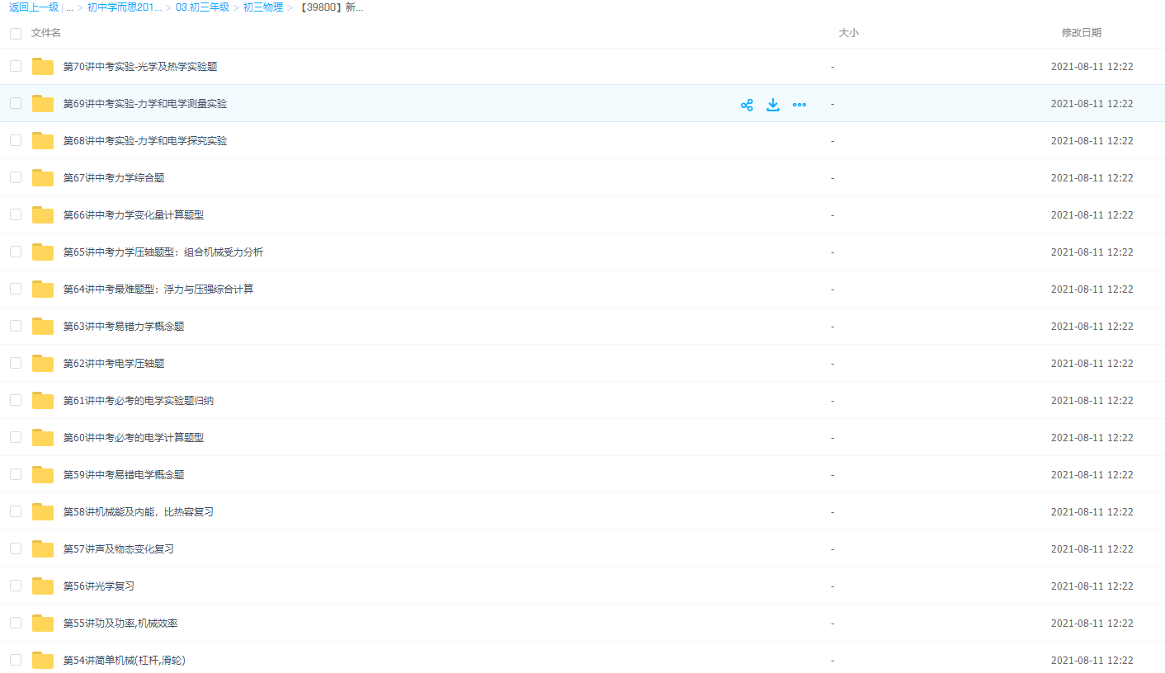
Task: Click the share icon for 第69讲 folder
Action: (x=747, y=105)
